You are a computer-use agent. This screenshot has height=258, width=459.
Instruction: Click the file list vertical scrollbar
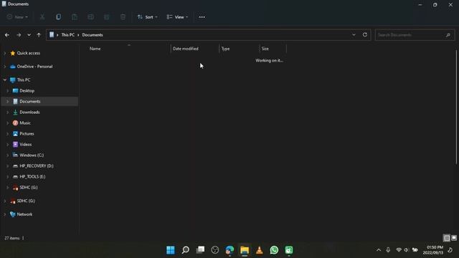[456, 107]
